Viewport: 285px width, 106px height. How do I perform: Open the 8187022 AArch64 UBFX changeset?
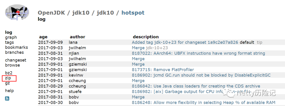[x=198, y=53]
